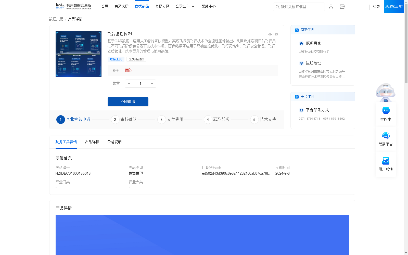Click the product title 飞行品质模型

(120, 34)
